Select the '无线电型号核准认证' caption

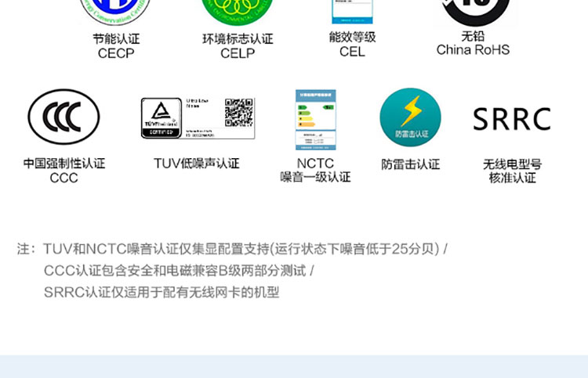click(x=512, y=171)
